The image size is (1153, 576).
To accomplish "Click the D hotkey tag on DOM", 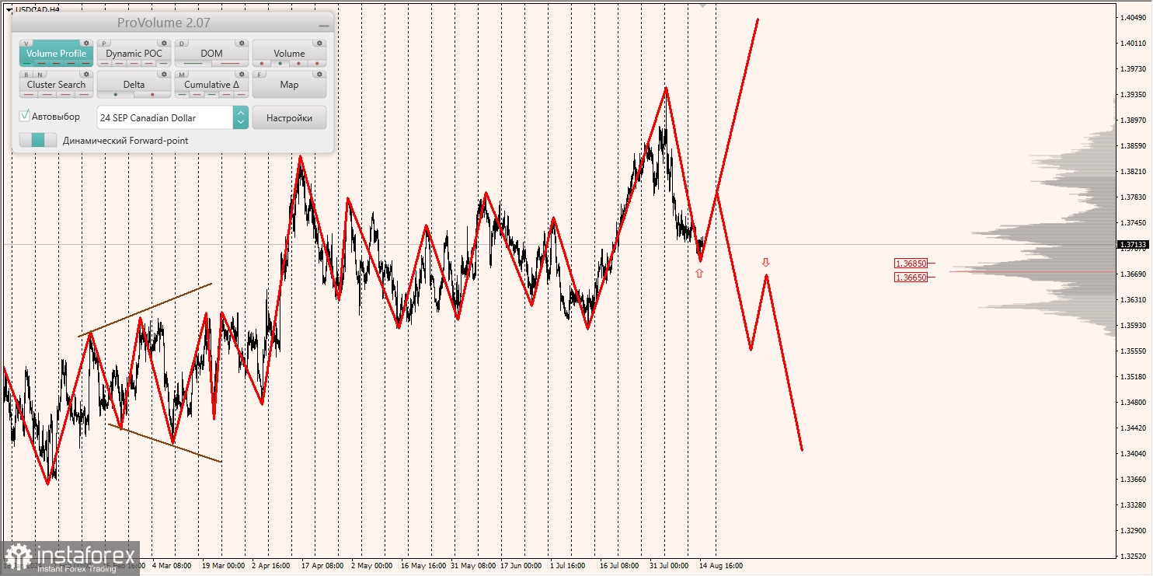I will click(182, 44).
